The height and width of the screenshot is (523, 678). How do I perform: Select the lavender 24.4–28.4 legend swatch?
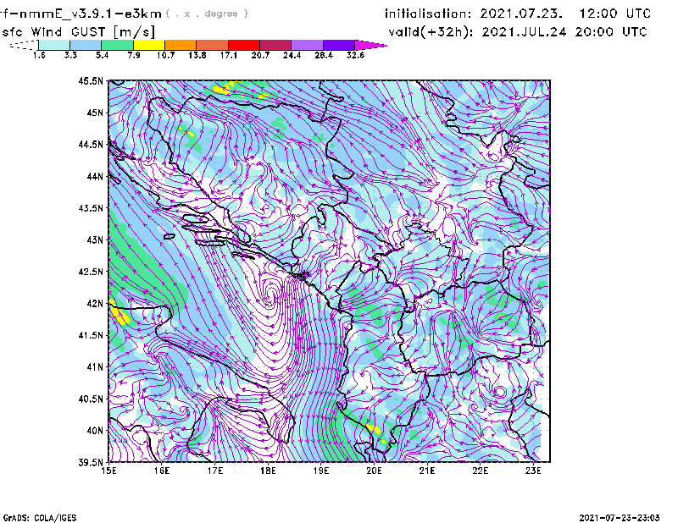click(307, 45)
